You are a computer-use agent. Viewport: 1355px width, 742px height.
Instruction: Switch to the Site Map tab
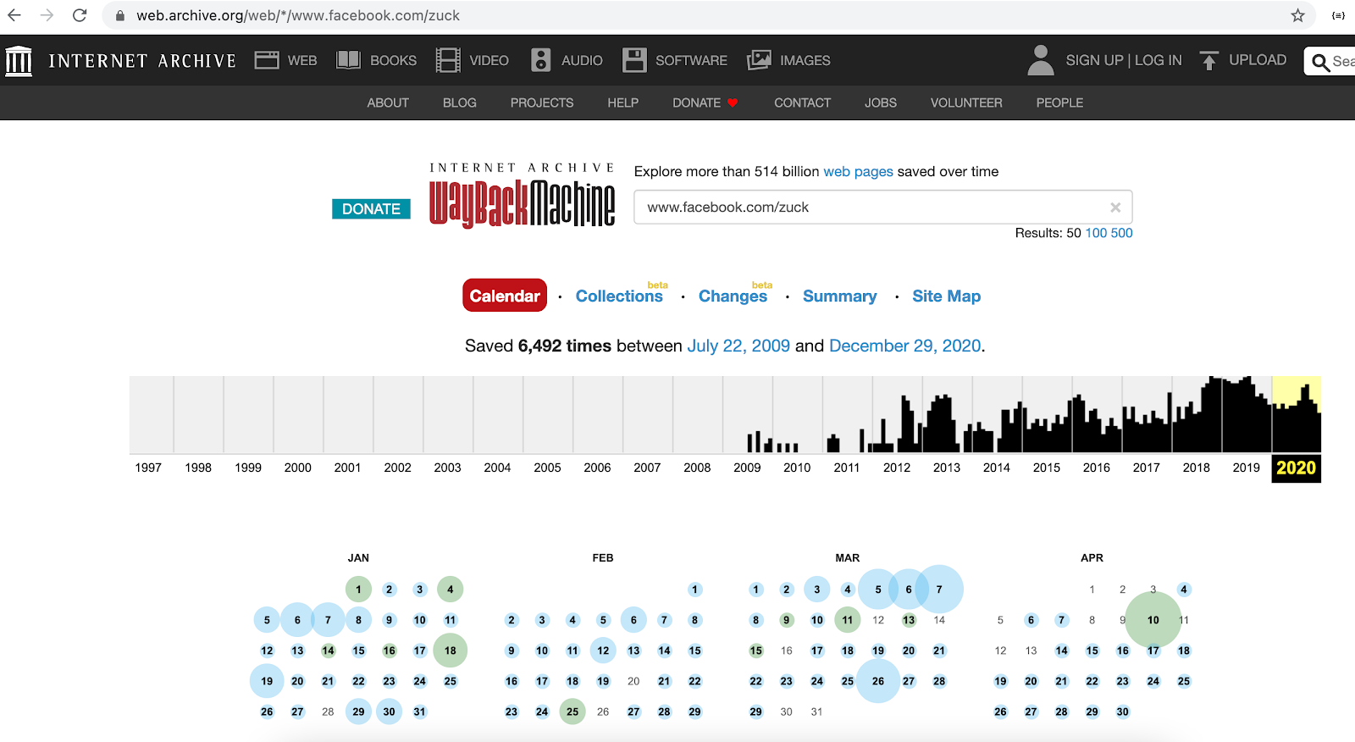coord(946,296)
